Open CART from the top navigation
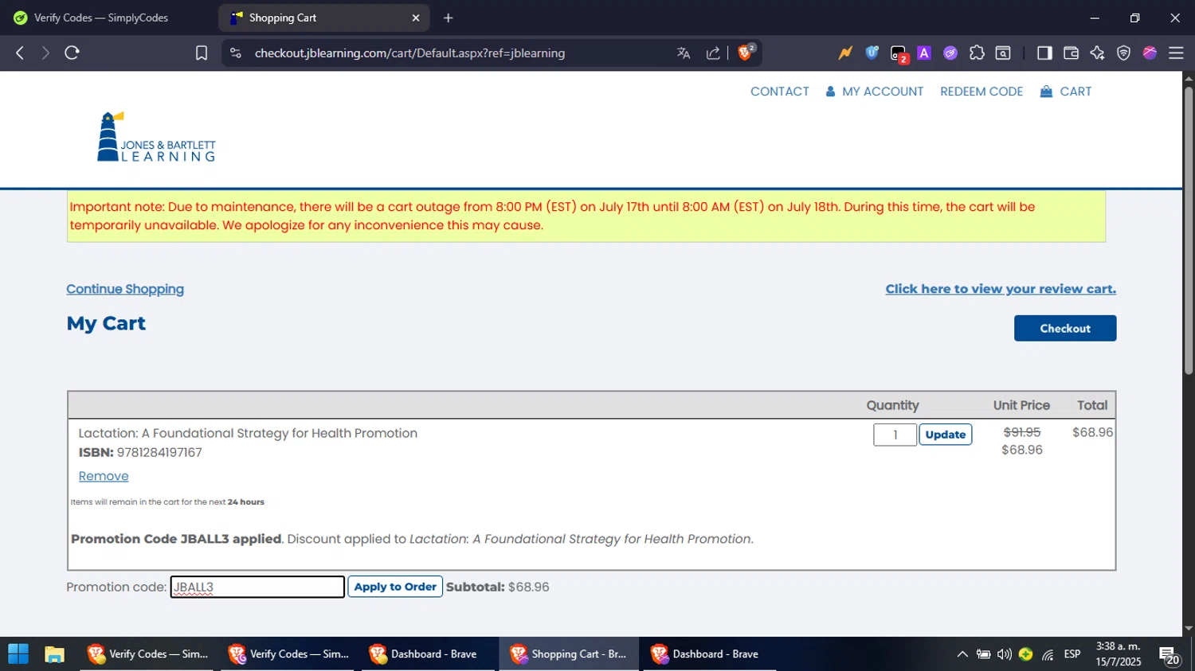This screenshot has width=1195, height=671. click(1066, 92)
